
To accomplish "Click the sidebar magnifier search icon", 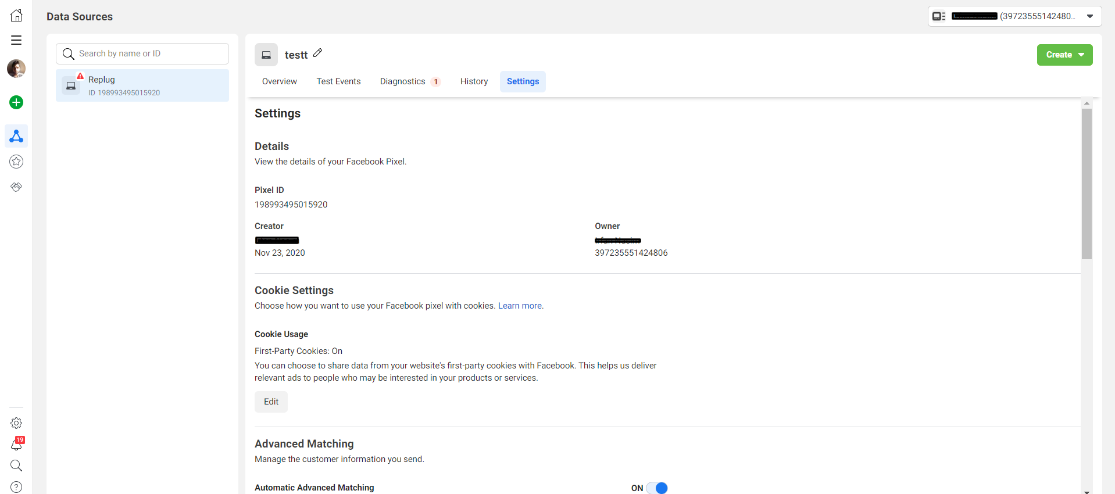I will 16,466.
